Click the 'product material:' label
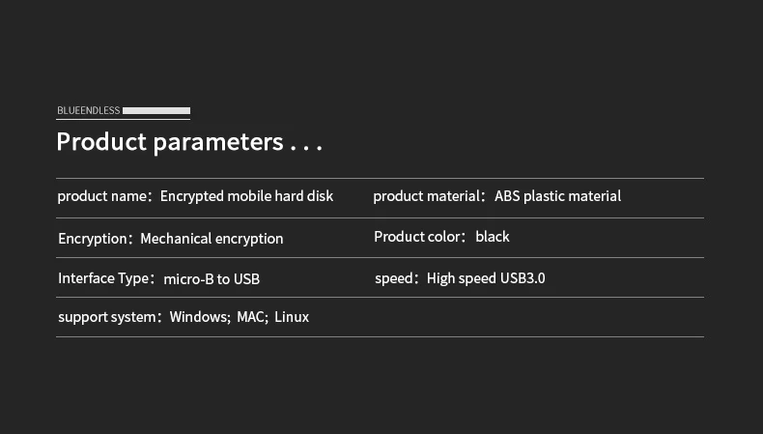 point(429,196)
